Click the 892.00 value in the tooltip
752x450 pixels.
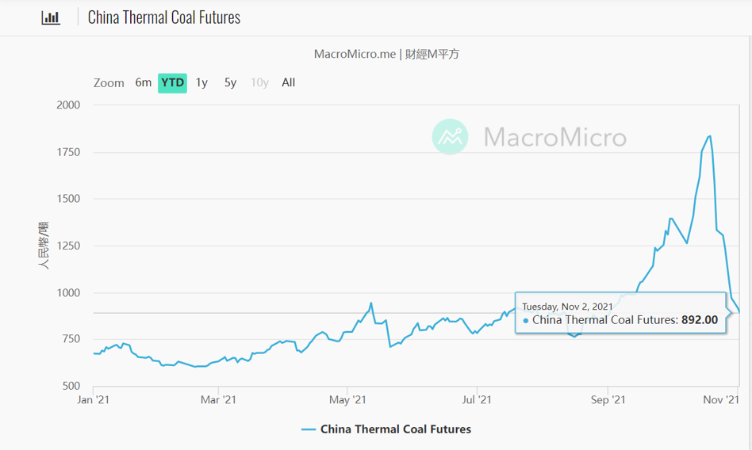click(x=699, y=320)
